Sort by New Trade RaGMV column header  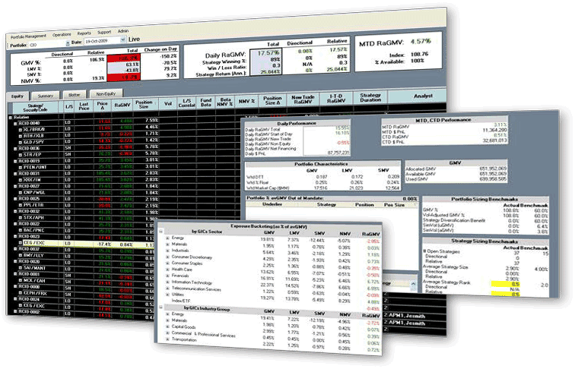point(303,99)
